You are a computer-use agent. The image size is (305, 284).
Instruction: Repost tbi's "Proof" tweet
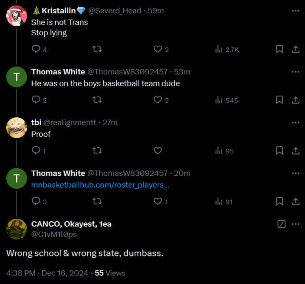coord(97,151)
